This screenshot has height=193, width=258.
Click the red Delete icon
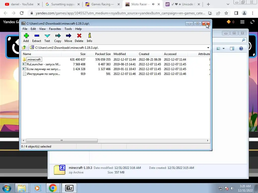79,38
